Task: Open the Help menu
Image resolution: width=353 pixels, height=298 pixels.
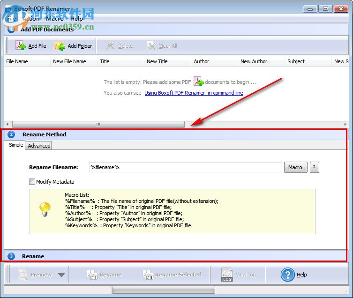Action: [76, 19]
